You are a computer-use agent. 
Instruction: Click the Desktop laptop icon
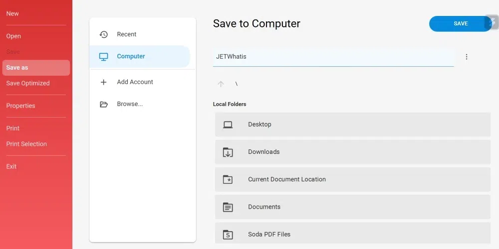(228, 125)
